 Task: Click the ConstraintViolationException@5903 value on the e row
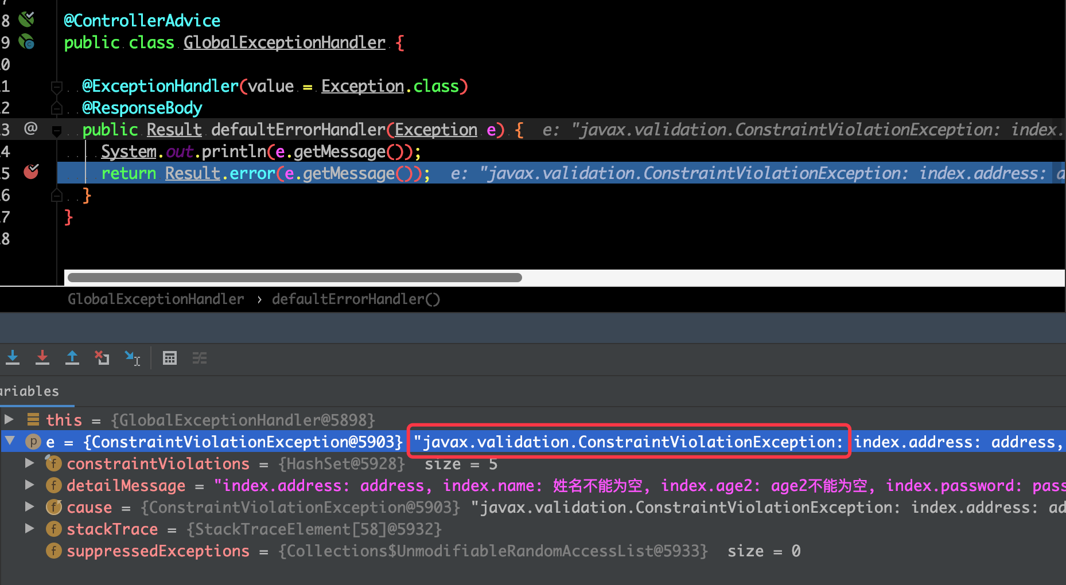pos(243,442)
